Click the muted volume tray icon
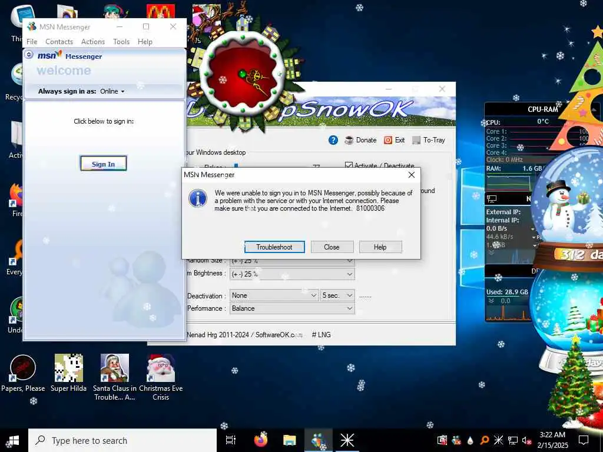This screenshot has width=603, height=452. tap(526, 440)
